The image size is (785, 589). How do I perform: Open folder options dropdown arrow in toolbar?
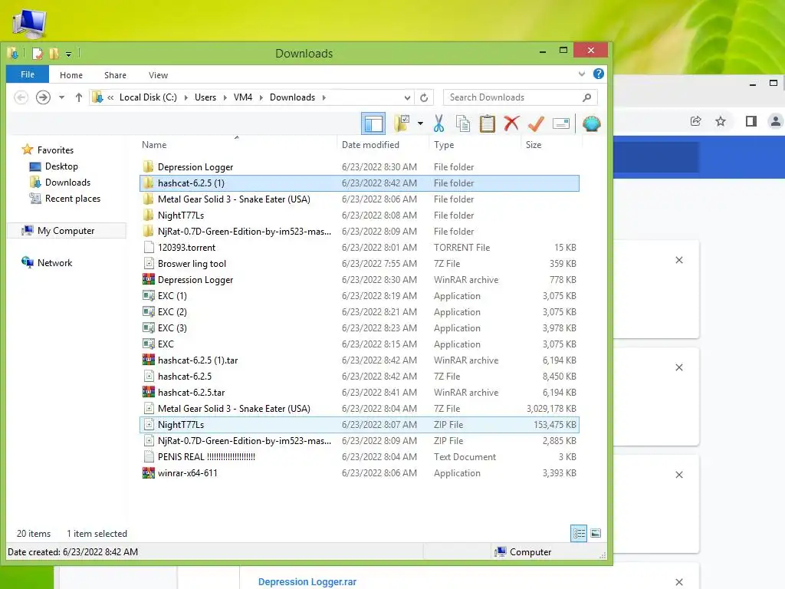[x=420, y=123]
